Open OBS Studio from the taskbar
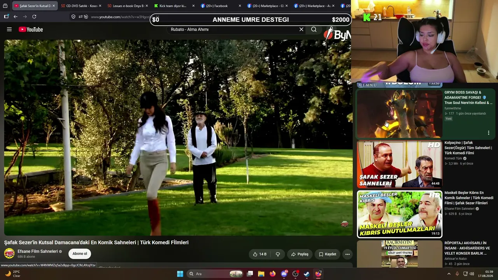Image resolution: width=498 pixels, height=280 pixels. tap(295, 274)
